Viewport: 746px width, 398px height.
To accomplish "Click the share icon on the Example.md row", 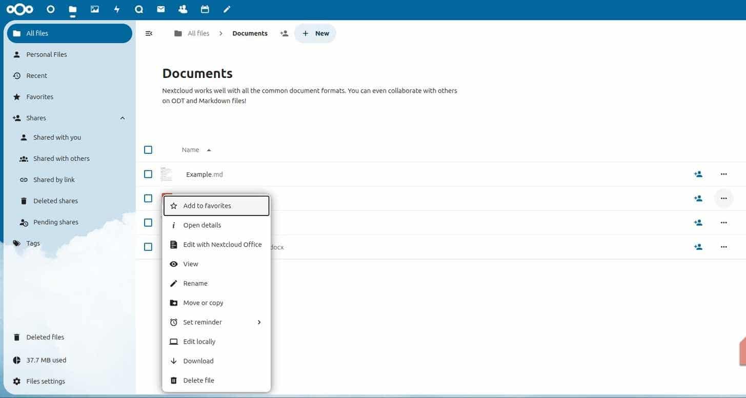I will (698, 174).
